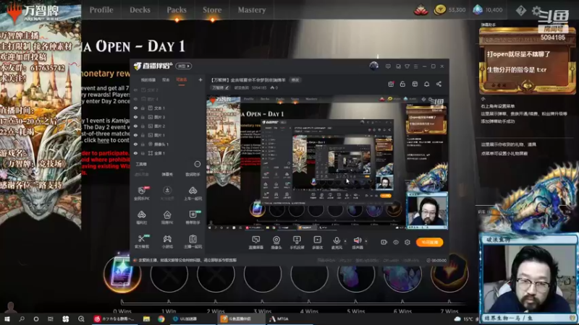Image resolution: width=579 pixels, height=325 pixels.
Task: Mute the microphone in streaming app
Action: [x=337, y=240]
